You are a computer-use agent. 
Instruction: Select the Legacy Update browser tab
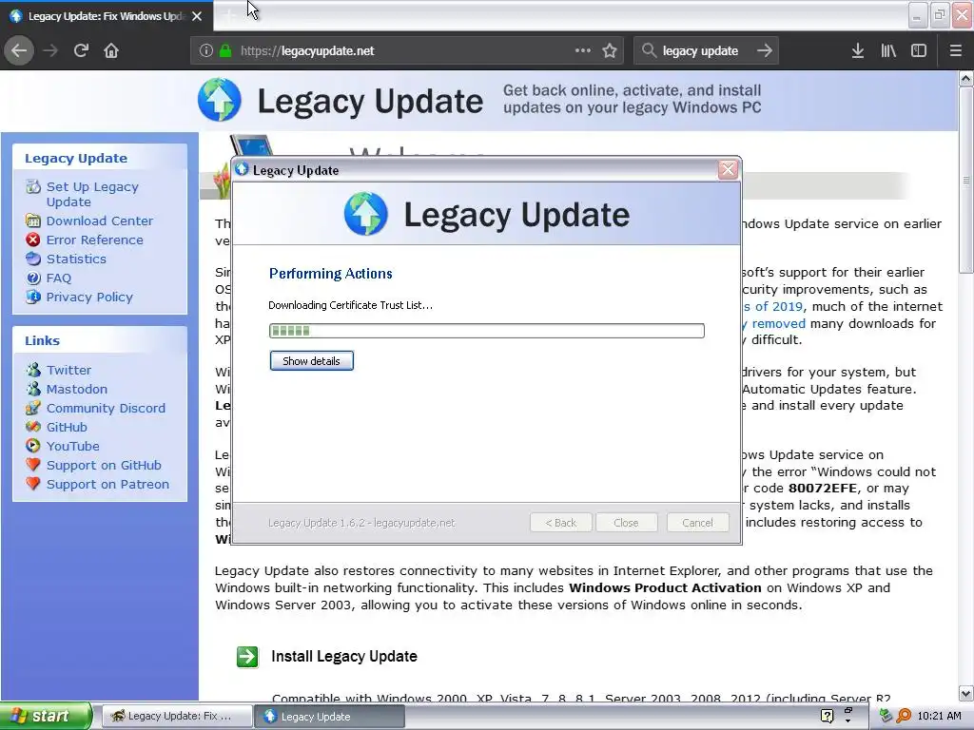coord(106,16)
